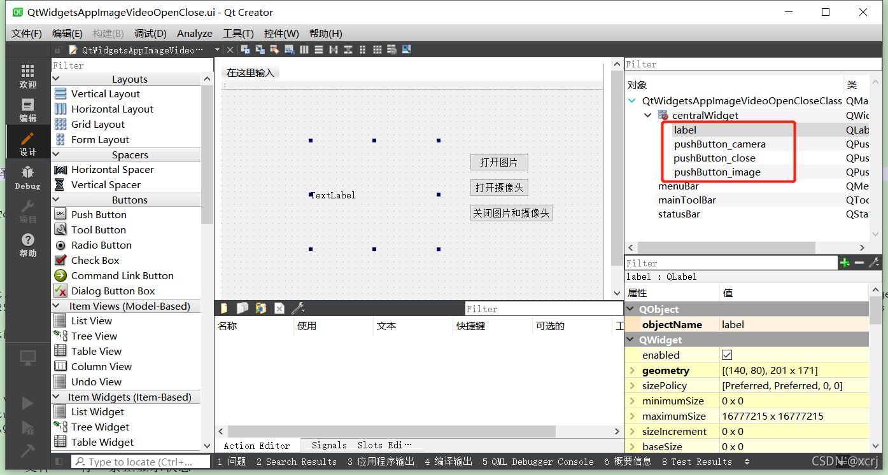The height and width of the screenshot is (475, 888).
Task: Open the Debug mode in sidebar
Action: point(27,177)
